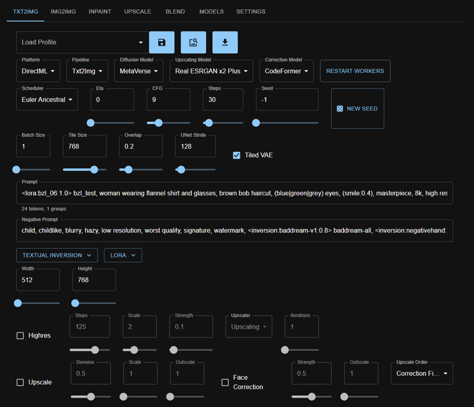Click the Batch Size slider handle
The width and height of the screenshot is (474, 407).
17,170
